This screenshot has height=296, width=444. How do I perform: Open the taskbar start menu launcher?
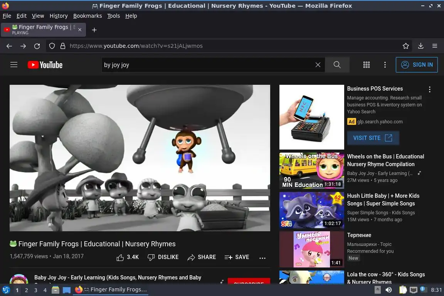[x=6, y=290]
